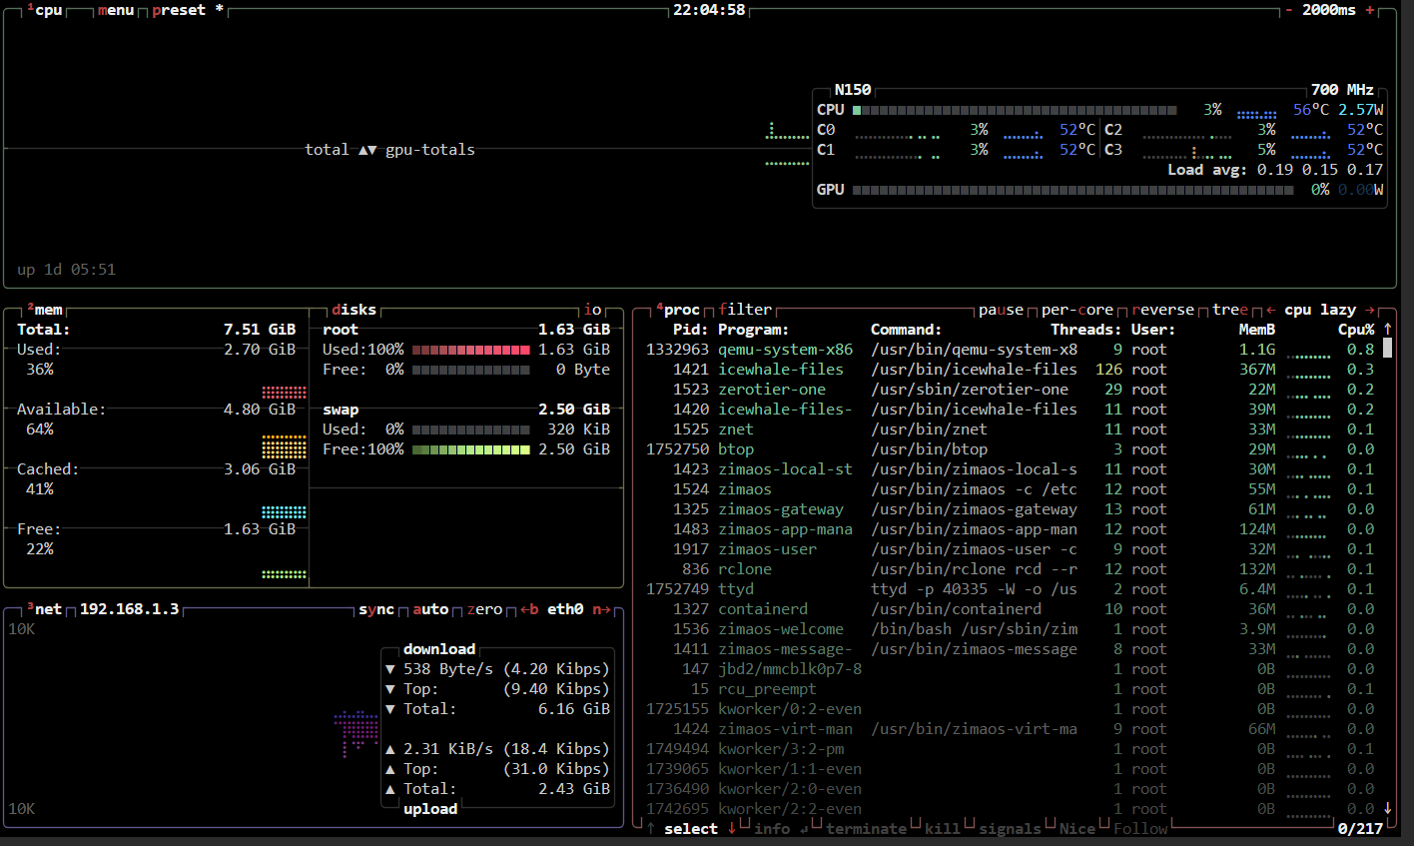
Task: Decrease update interval with minus sign
Action: (x=1289, y=10)
